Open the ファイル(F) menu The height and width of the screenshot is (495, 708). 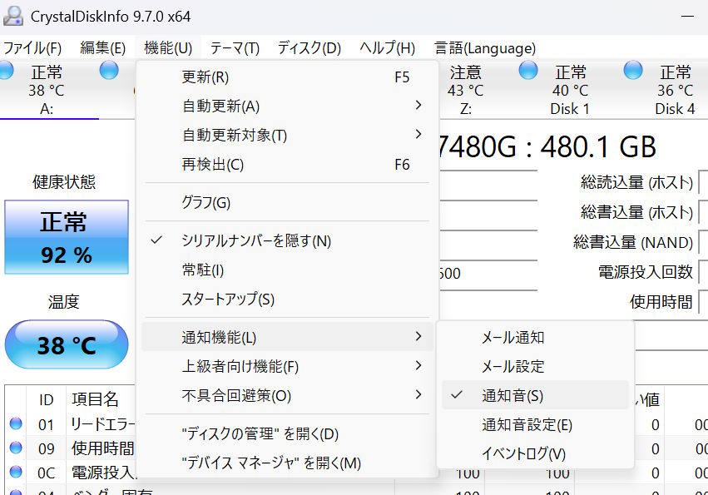[x=32, y=48]
